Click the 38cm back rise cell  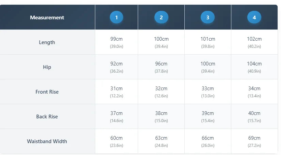click(x=161, y=117)
